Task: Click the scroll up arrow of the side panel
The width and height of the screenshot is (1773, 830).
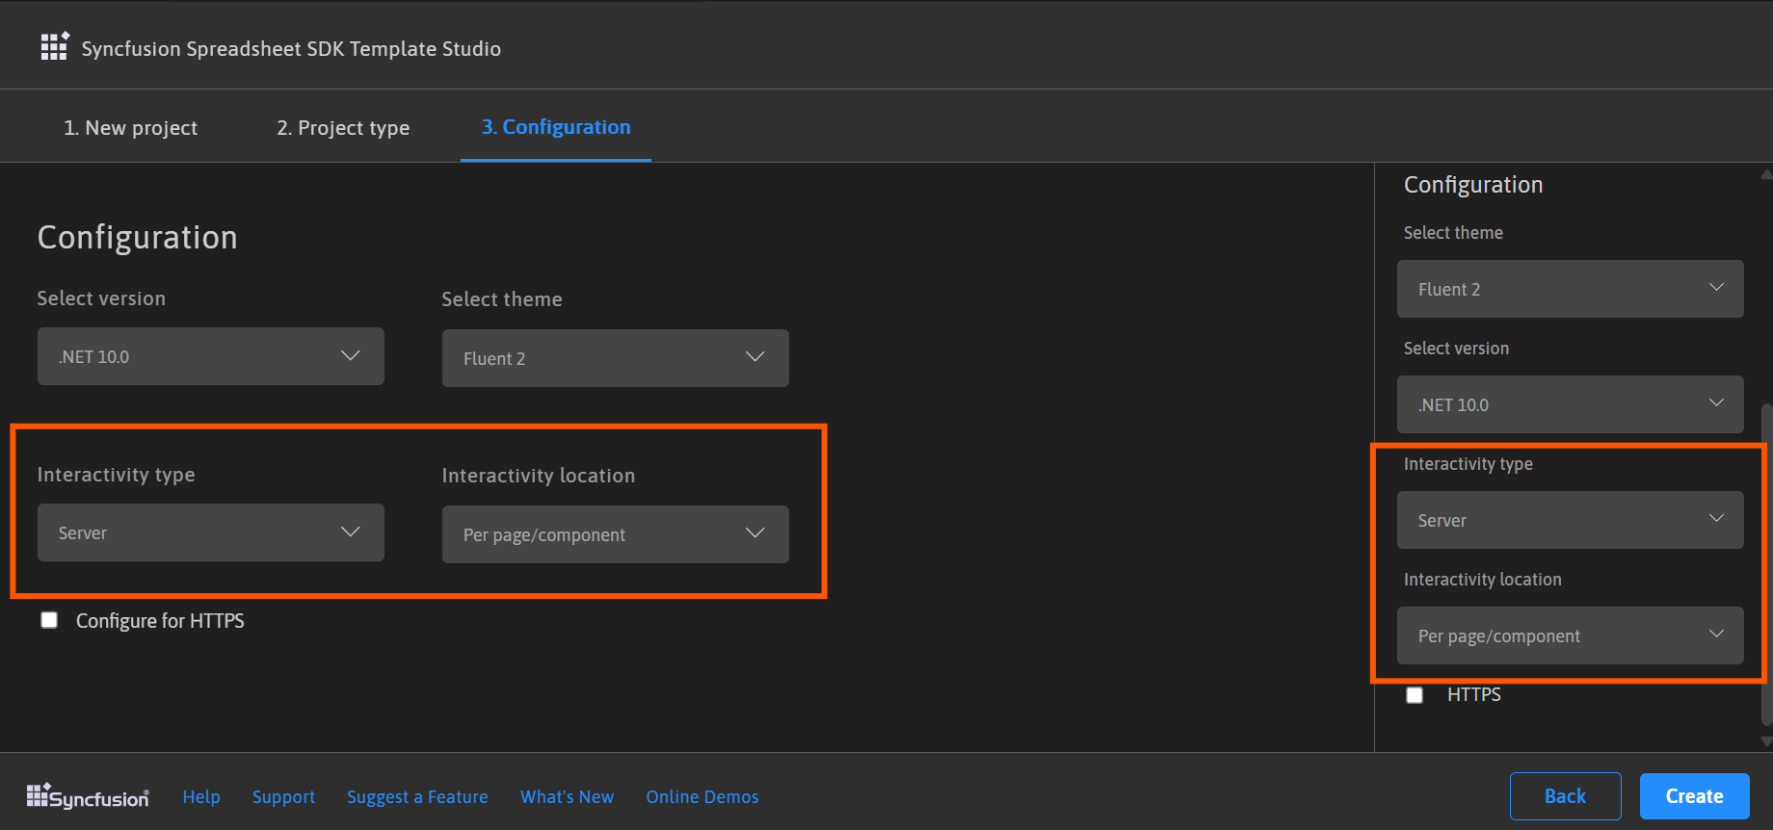Action: click(1766, 174)
